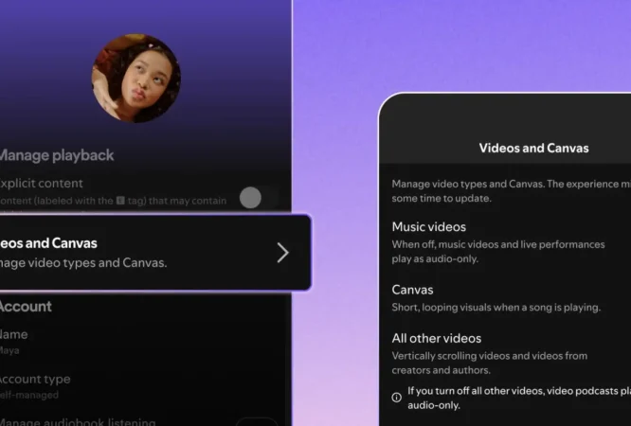Click 'Manage video types and Canvas' subtitle
Screen dimensions: 631x426
coord(83,262)
